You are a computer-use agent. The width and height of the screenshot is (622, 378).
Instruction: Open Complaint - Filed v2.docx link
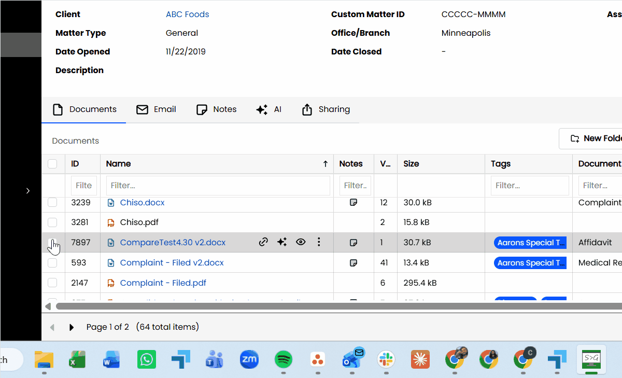point(172,263)
